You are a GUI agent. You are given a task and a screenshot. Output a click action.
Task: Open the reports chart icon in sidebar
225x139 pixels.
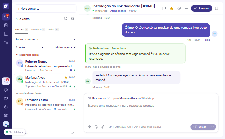coord(6,34)
